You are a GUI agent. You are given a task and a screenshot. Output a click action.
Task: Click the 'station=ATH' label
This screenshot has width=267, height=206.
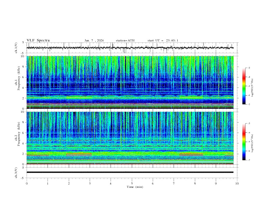(x=125, y=40)
